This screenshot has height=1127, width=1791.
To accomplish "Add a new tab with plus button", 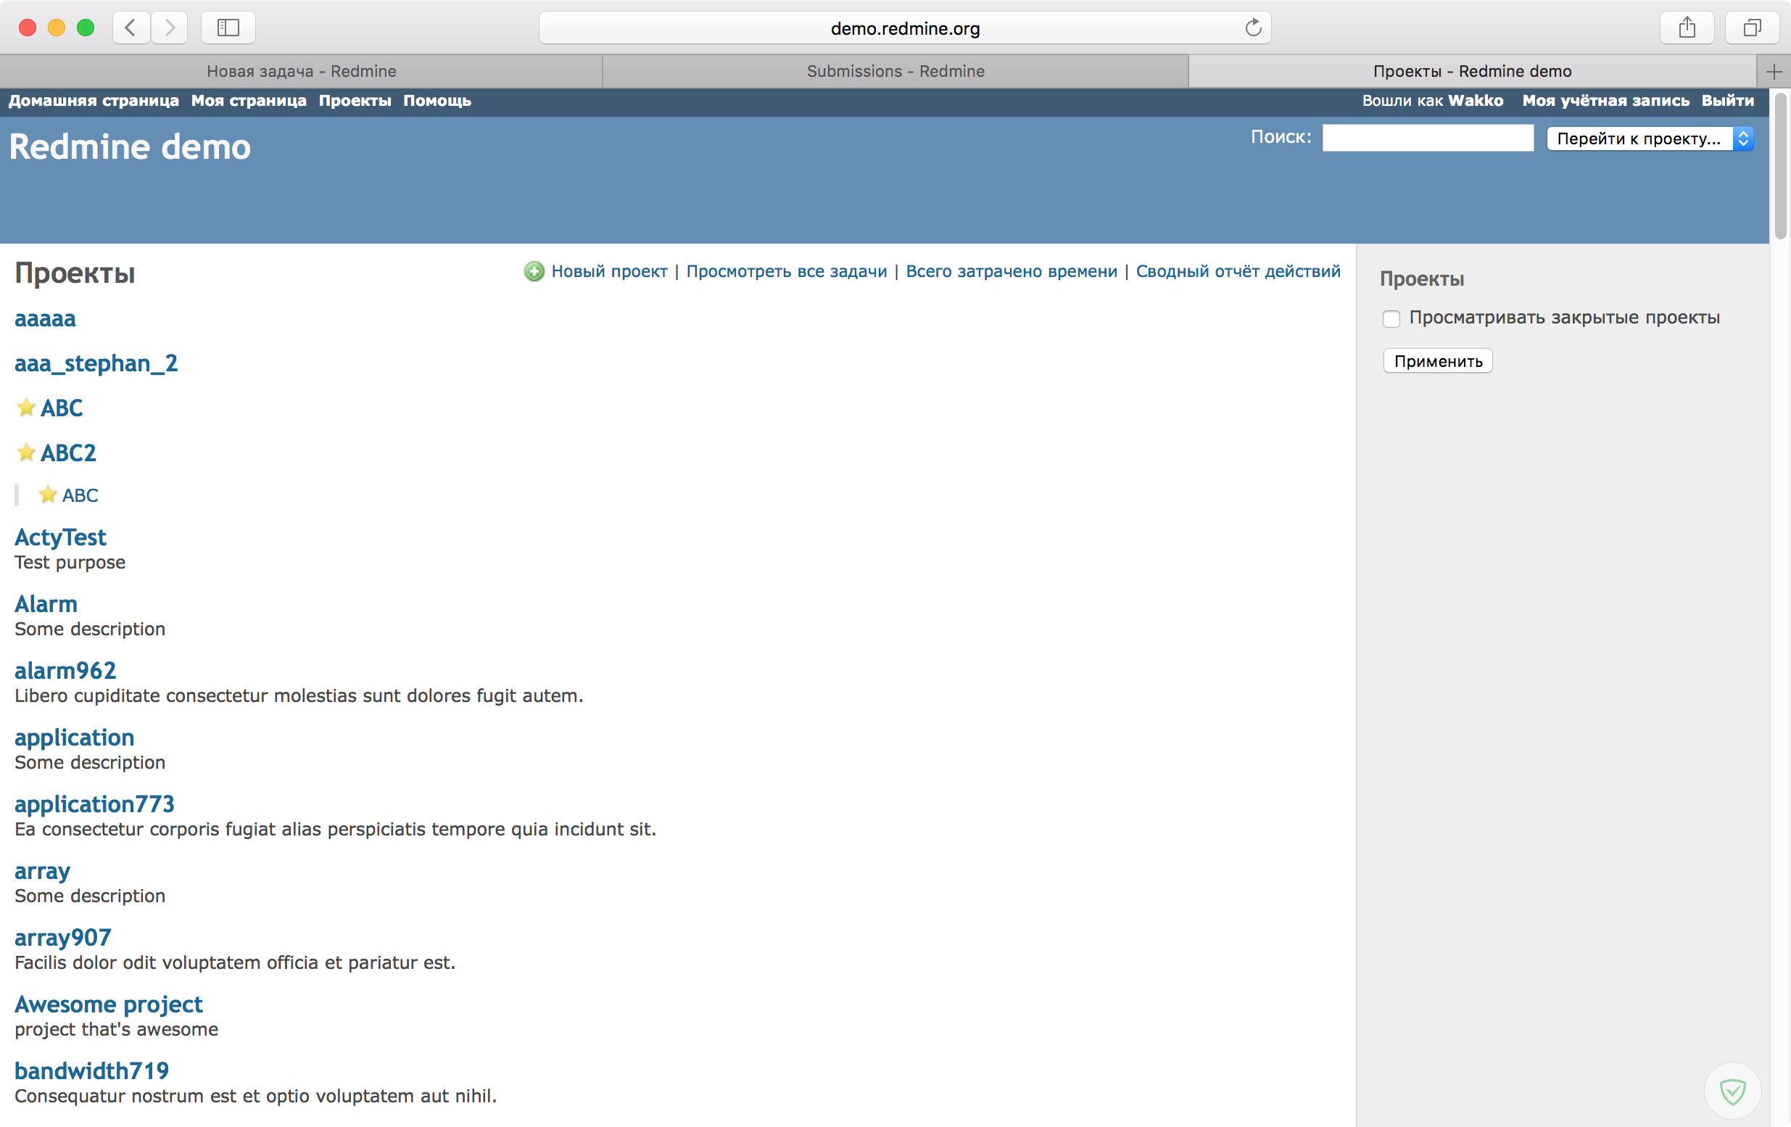I will pyautogui.click(x=1774, y=71).
